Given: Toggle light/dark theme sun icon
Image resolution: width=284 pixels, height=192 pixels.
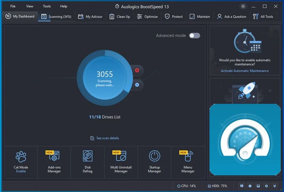Looking at the screenshot, I should [243, 6].
